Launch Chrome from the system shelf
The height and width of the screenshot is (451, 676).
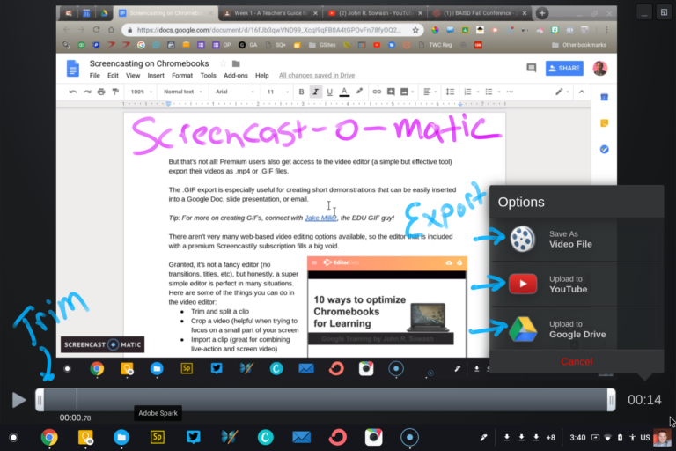click(x=49, y=438)
